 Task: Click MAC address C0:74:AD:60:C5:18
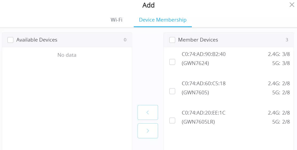pos(204,83)
